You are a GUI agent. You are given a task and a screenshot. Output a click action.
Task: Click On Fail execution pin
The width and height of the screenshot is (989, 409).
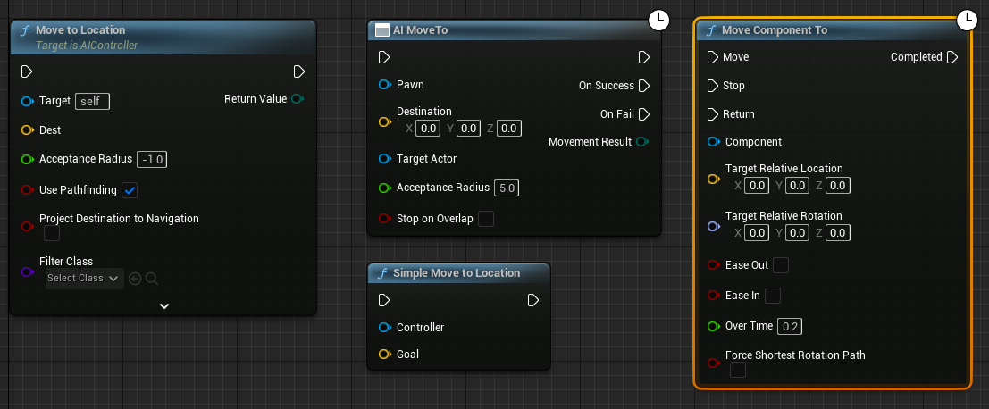[644, 114]
